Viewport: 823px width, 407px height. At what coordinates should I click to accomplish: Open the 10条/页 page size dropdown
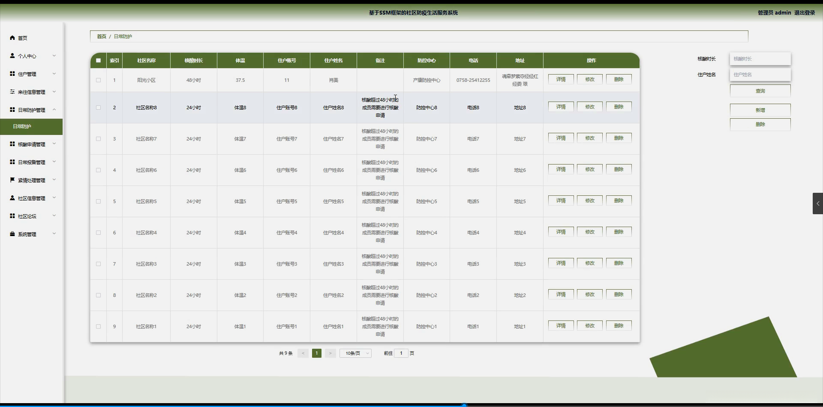tap(355, 353)
